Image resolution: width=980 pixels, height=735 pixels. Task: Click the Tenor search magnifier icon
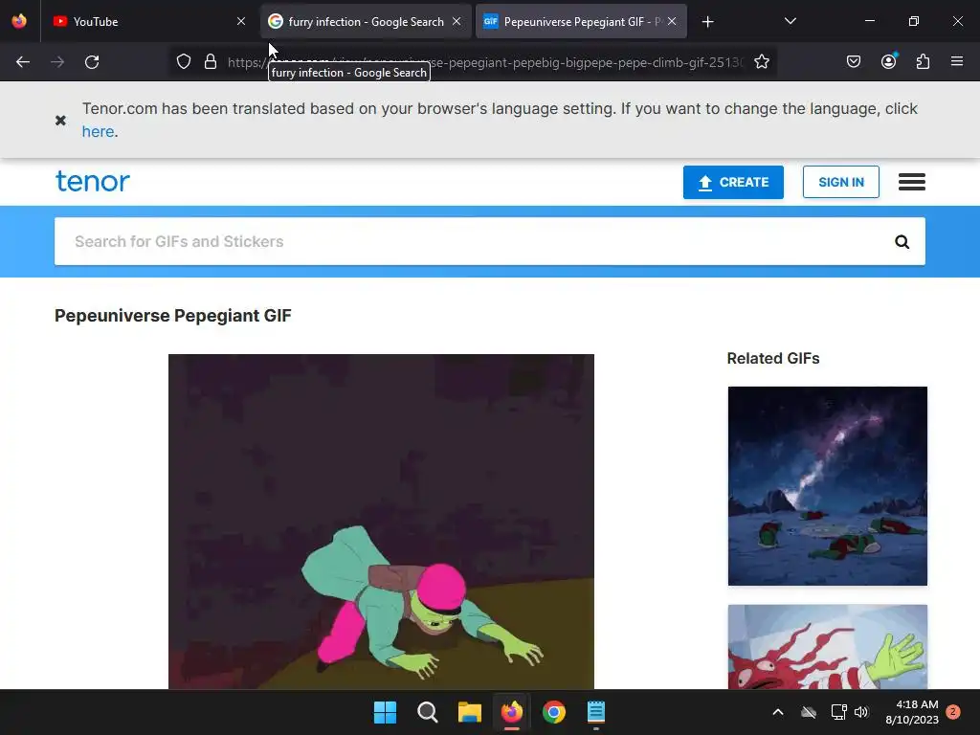point(902,241)
